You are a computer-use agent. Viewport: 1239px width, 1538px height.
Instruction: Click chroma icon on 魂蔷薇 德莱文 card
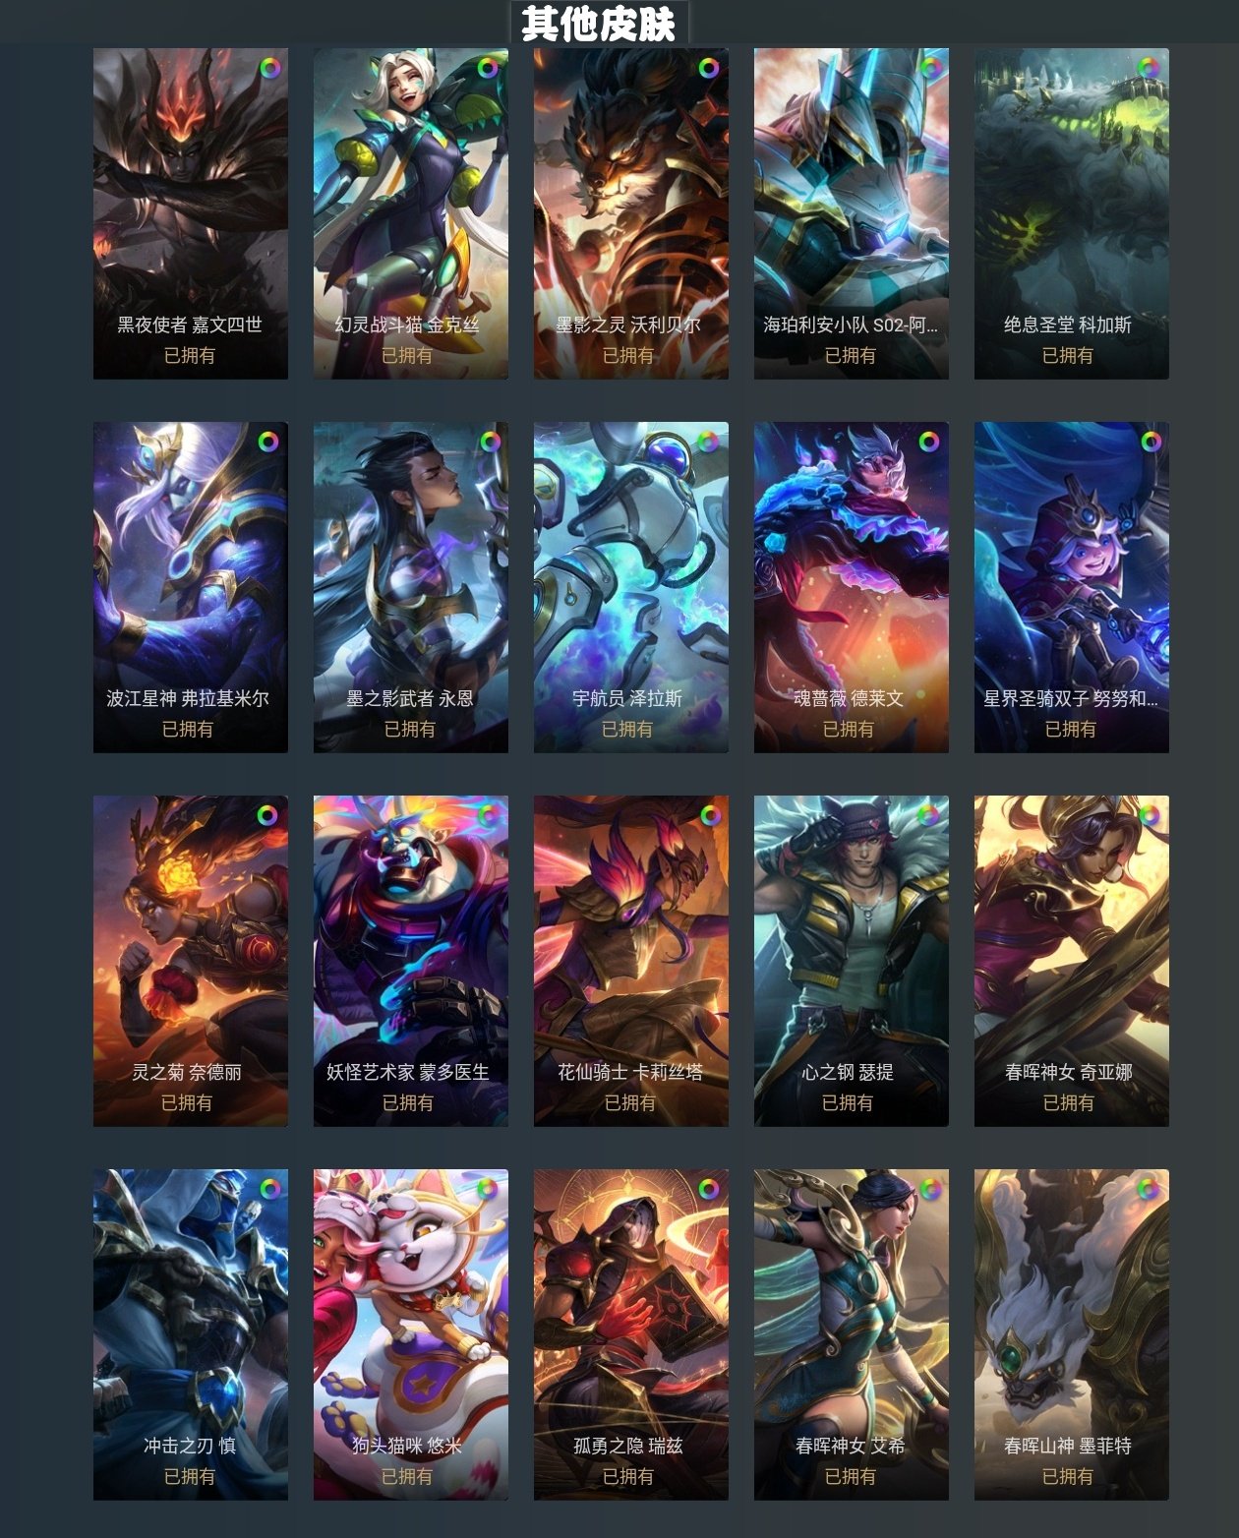coord(929,442)
